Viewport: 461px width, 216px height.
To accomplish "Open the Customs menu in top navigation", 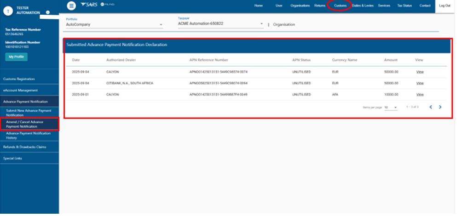I will coord(340,6).
